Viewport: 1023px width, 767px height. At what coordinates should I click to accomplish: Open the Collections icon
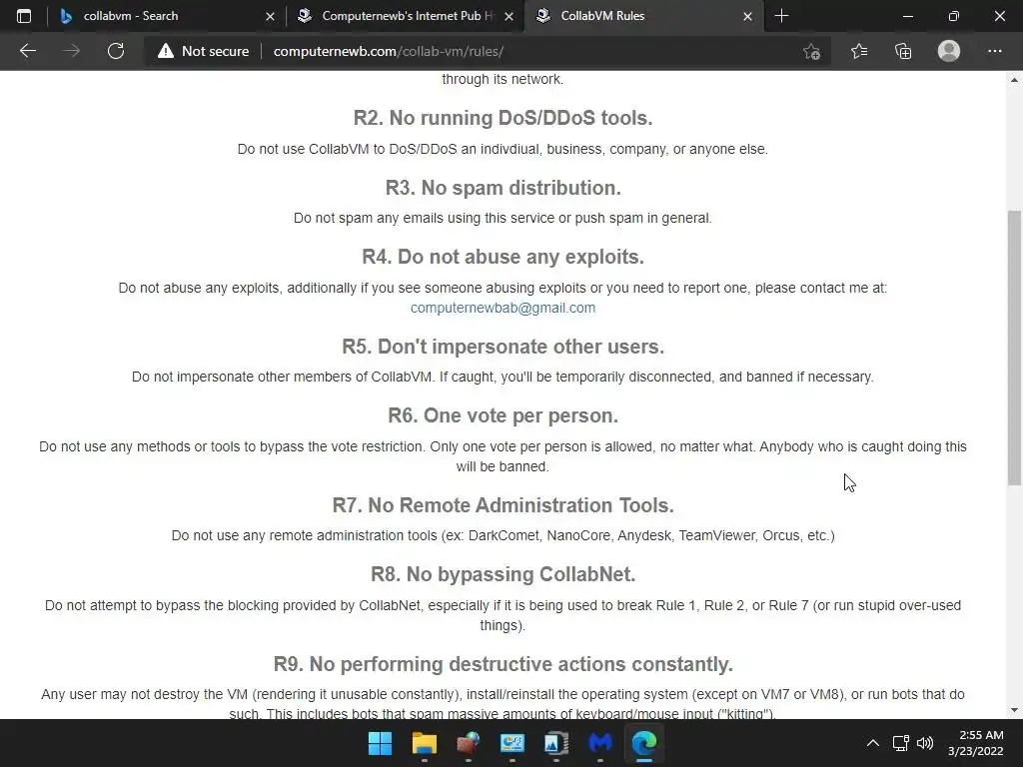tap(903, 51)
